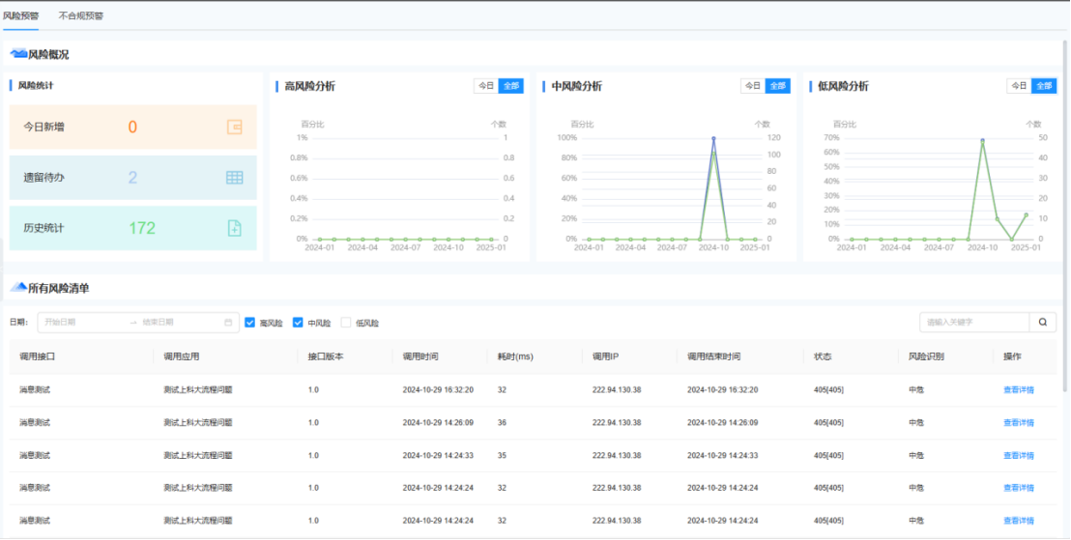
Task: Click the 遗留待办 table grid icon
Action: 234,178
